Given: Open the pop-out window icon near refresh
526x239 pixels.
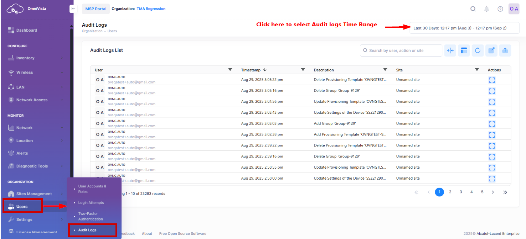Looking at the screenshot, I should [x=491, y=50].
